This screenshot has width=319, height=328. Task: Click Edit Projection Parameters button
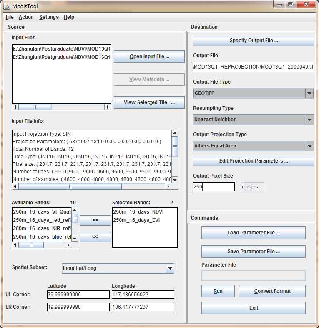click(x=254, y=161)
